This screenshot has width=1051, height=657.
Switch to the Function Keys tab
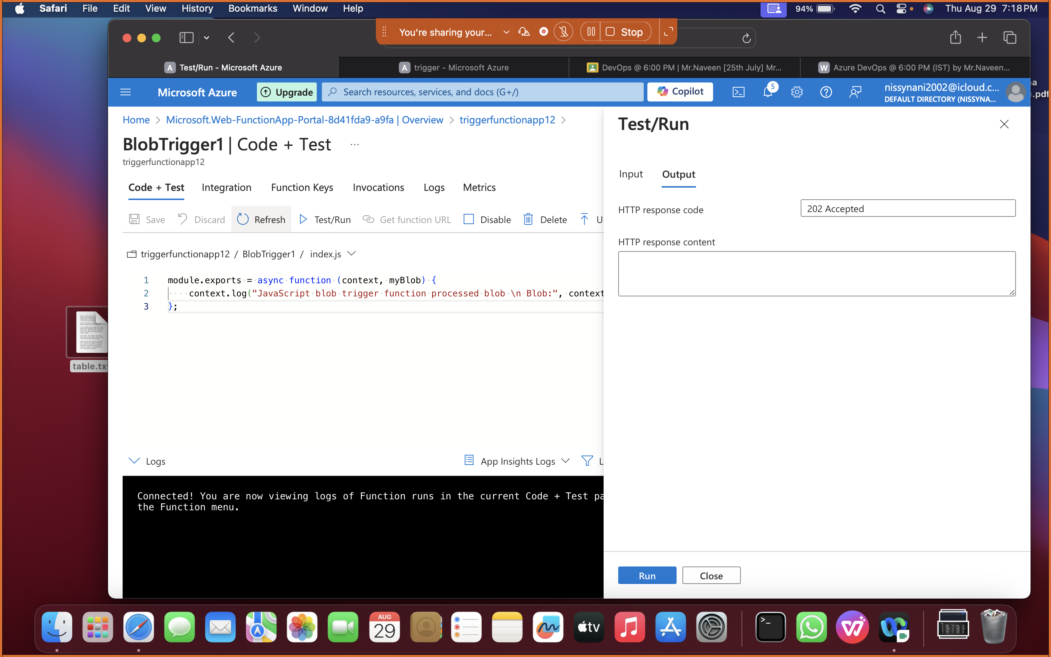(x=302, y=187)
